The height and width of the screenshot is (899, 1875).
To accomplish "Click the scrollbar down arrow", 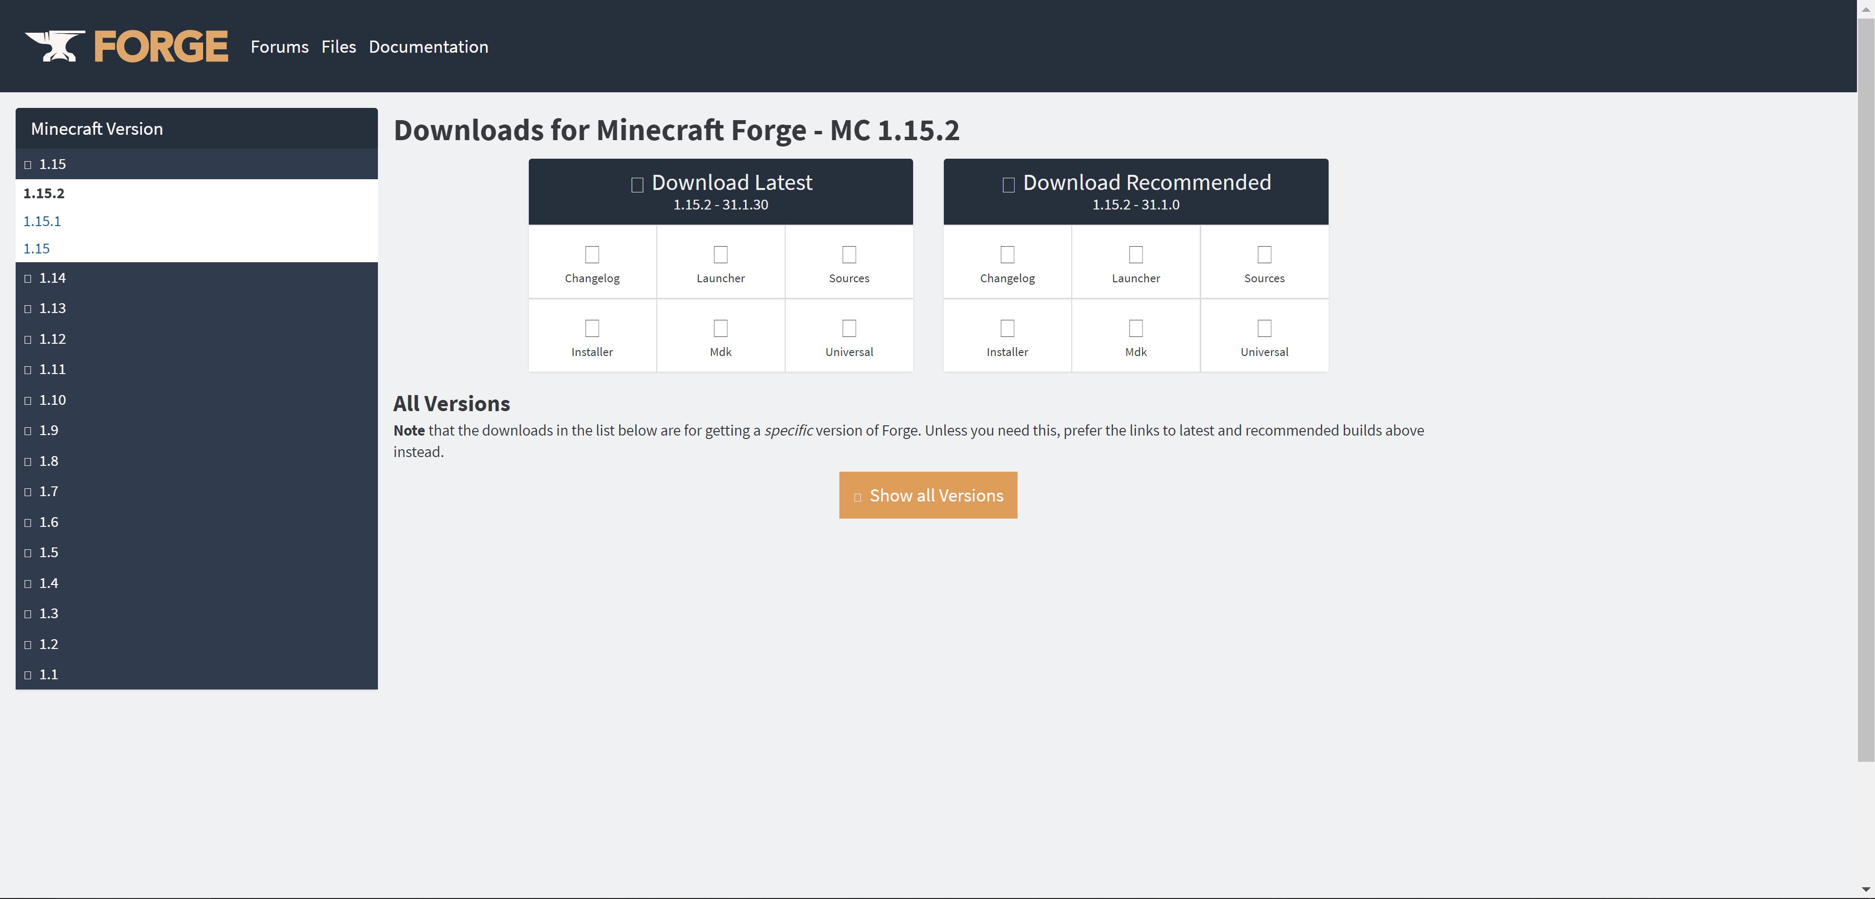I will tap(1866, 890).
